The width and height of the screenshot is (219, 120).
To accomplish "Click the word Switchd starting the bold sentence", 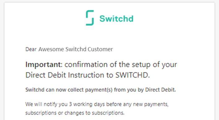I will click(35, 90).
